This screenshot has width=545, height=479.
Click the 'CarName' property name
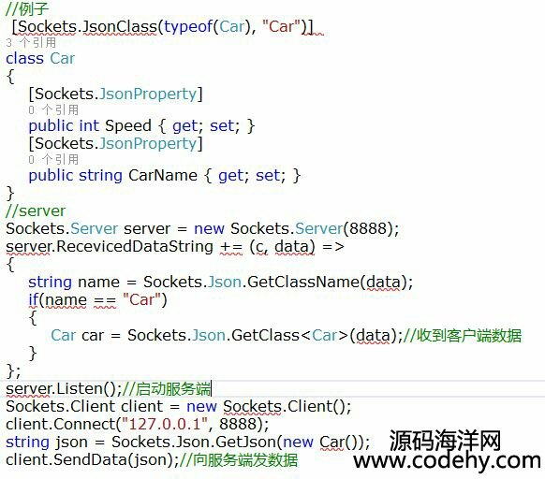point(163,175)
